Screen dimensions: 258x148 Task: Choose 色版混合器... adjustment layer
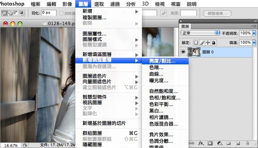165,124
